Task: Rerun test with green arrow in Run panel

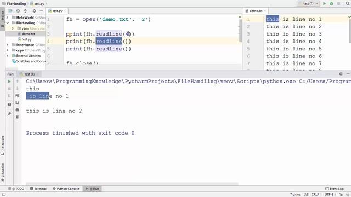Action: point(9,82)
